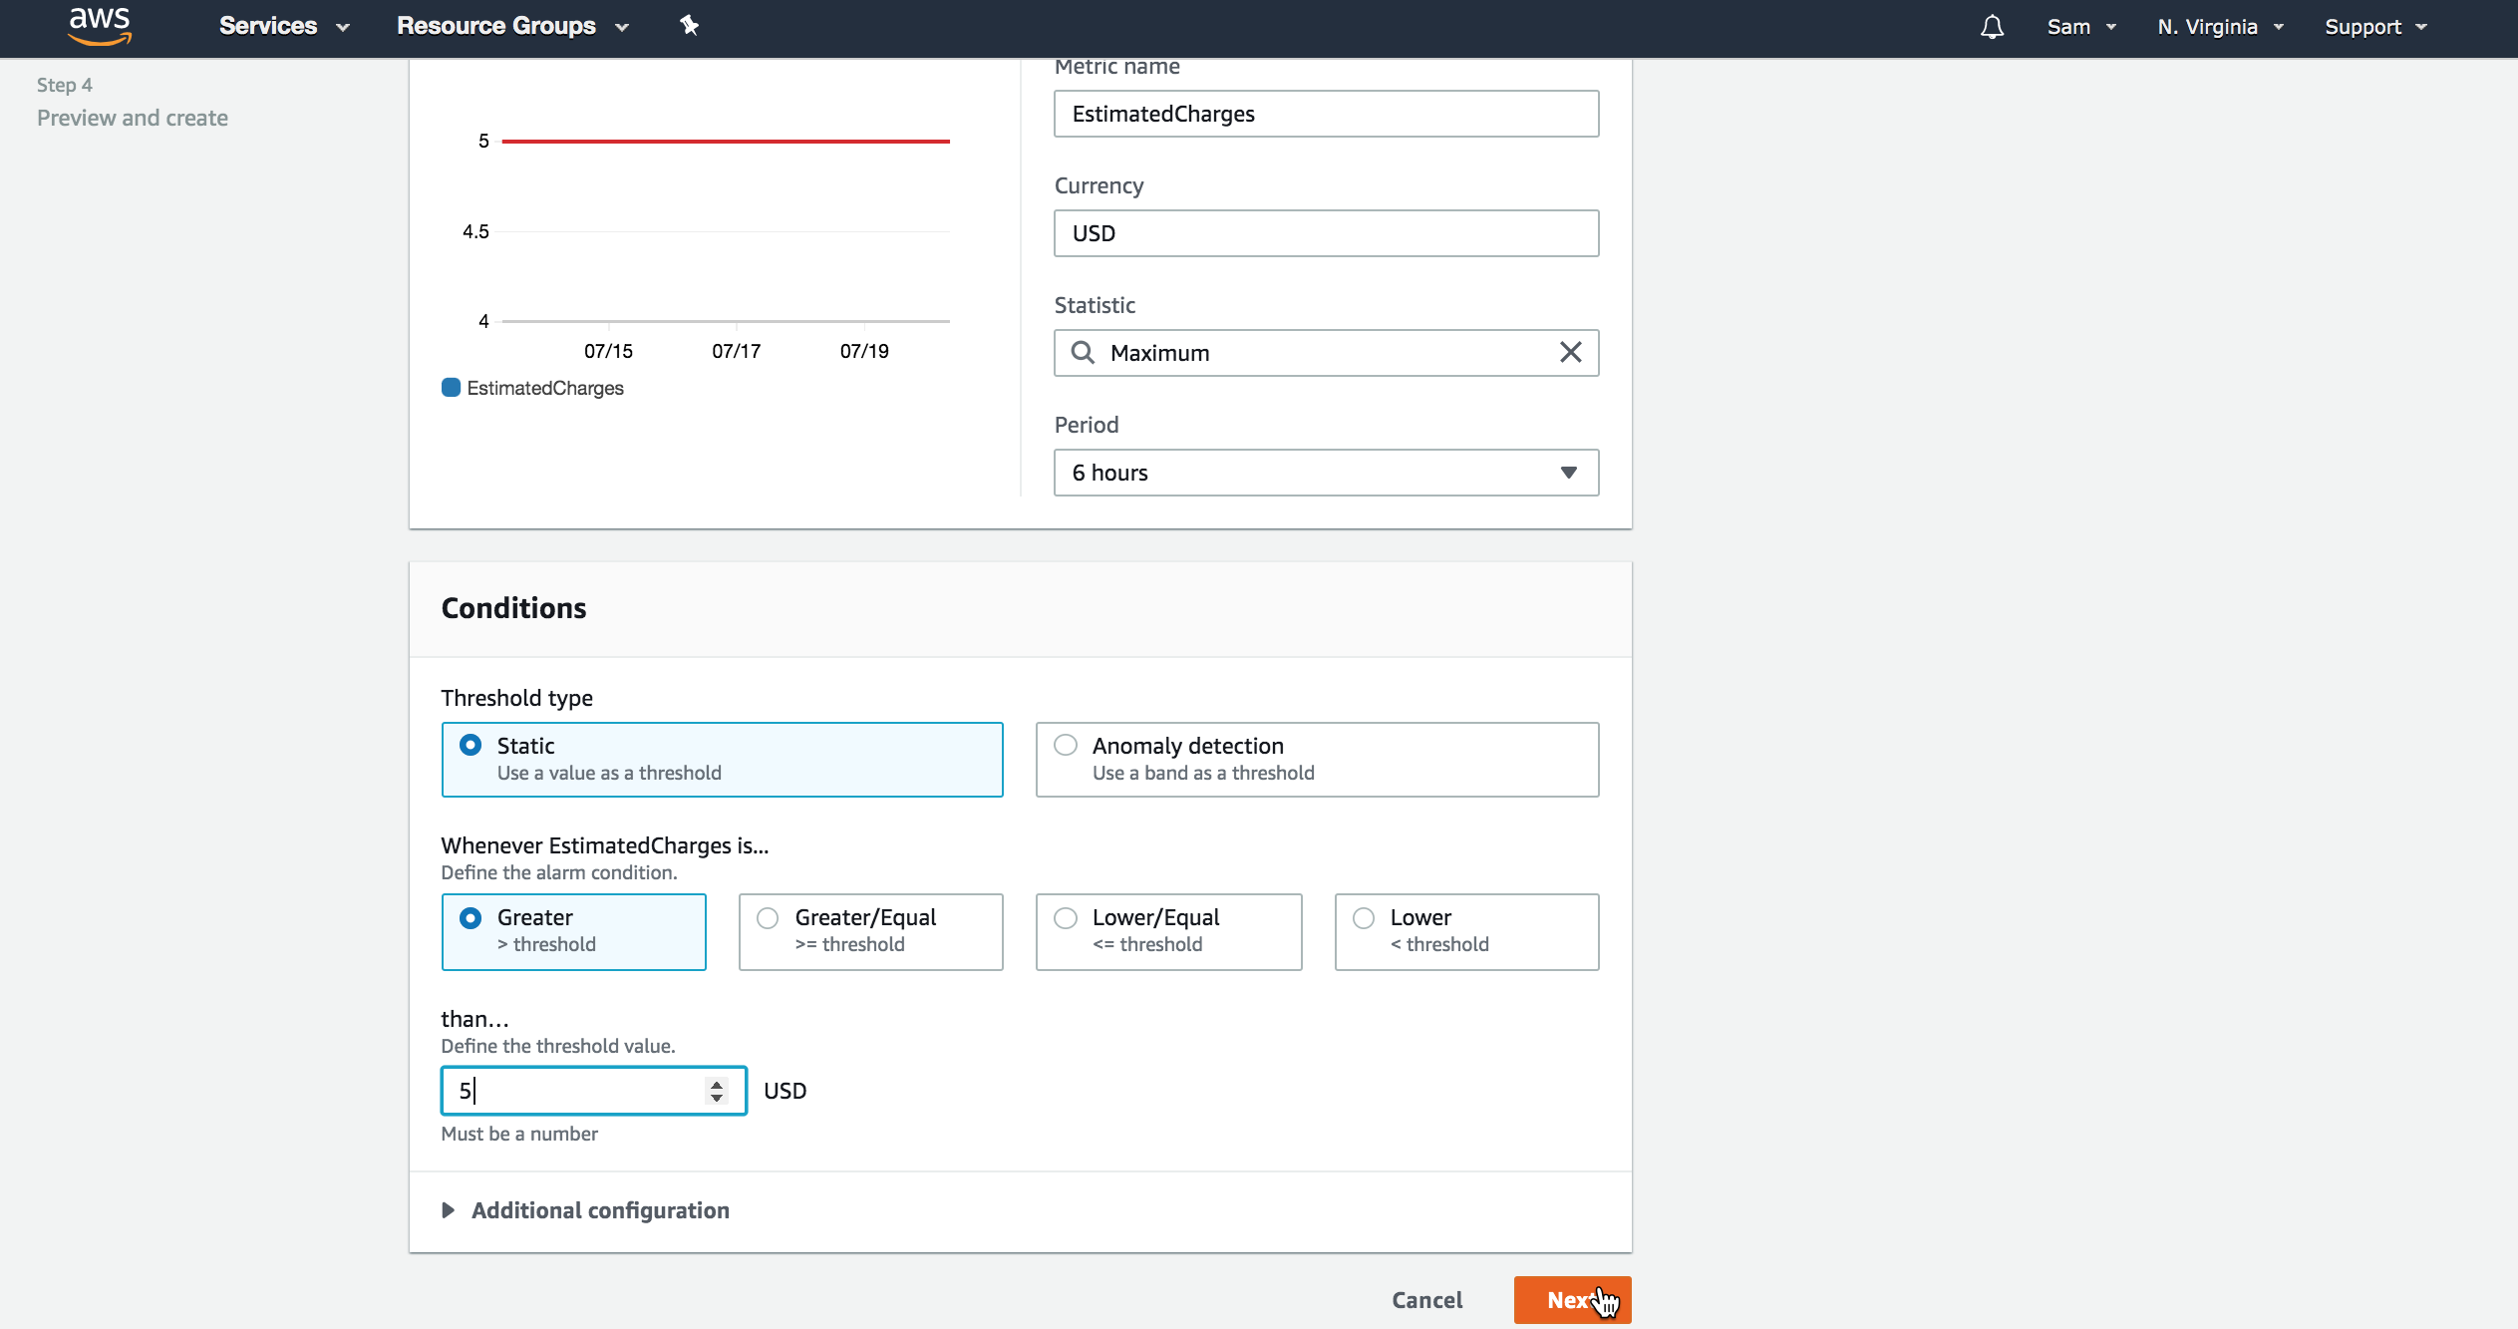Choose the Lower than threshold condition
This screenshot has height=1329, width=2518.
click(x=1466, y=931)
